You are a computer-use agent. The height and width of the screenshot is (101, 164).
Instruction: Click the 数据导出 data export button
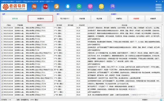[119, 19]
